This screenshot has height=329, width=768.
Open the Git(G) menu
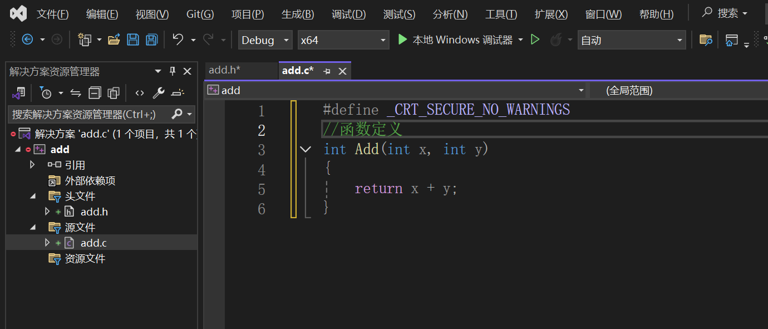200,14
